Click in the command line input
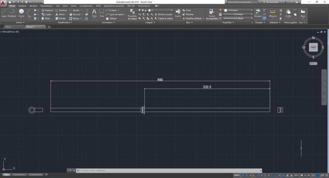Screen dimensions: 329x178 click(x=170, y=171)
